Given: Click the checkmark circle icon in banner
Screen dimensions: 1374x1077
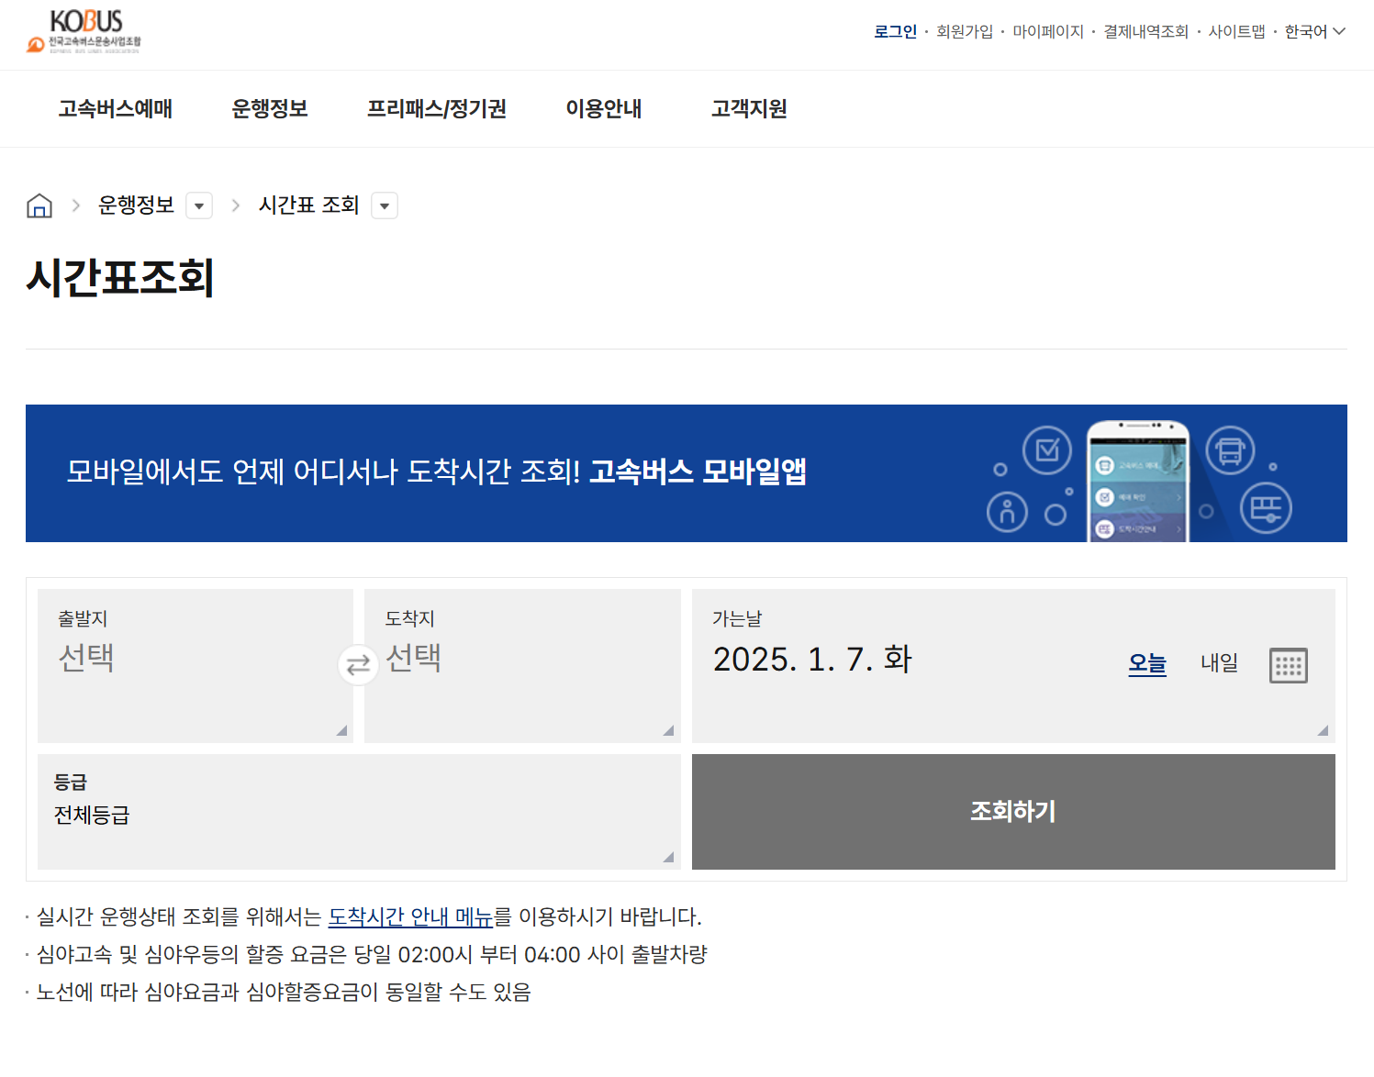Looking at the screenshot, I should pyautogui.click(x=1046, y=450).
